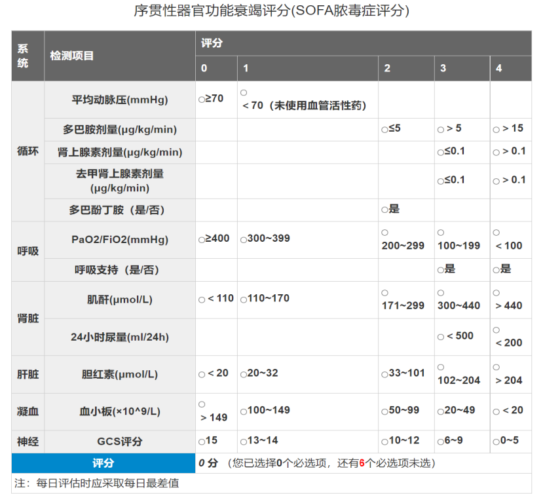Choose creatinine 171~299 radio button
Viewport: 543px width, 494px height.
384,293
